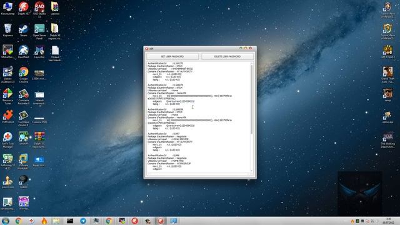Viewport: 400px width, 225px height.
Task: Launch the DevelNext rabbit icon
Action: click(24, 52)
